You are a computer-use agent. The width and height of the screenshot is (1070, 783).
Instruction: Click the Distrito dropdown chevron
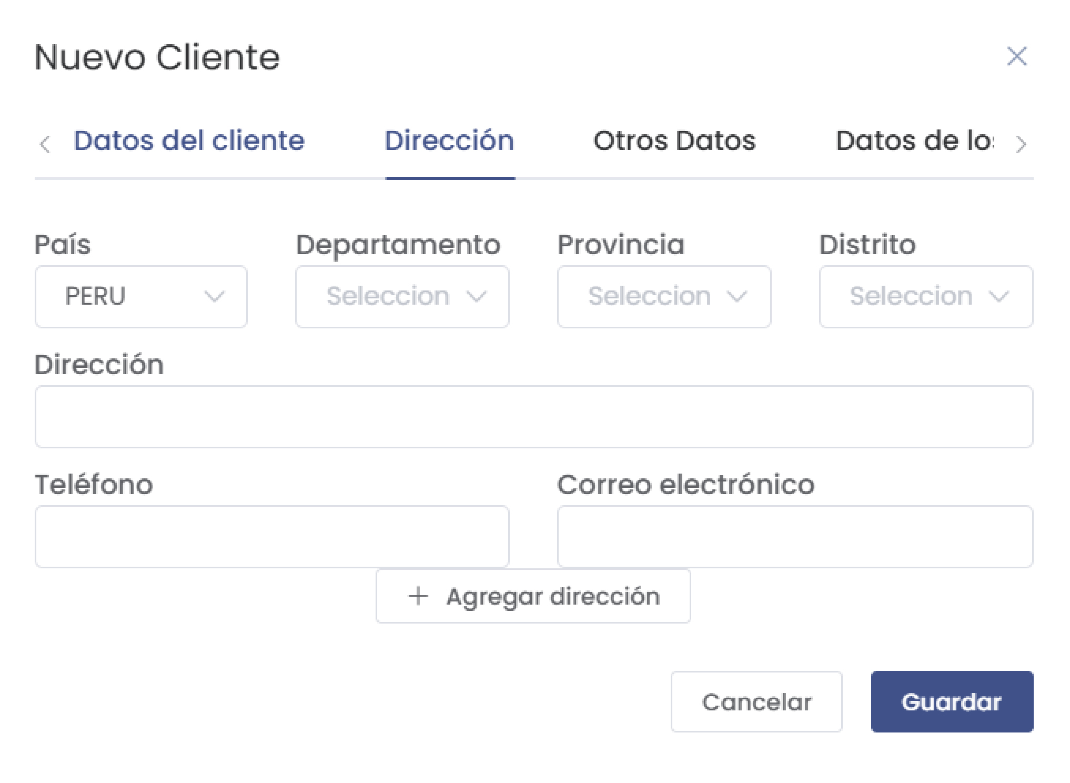(x=999, y=296)
